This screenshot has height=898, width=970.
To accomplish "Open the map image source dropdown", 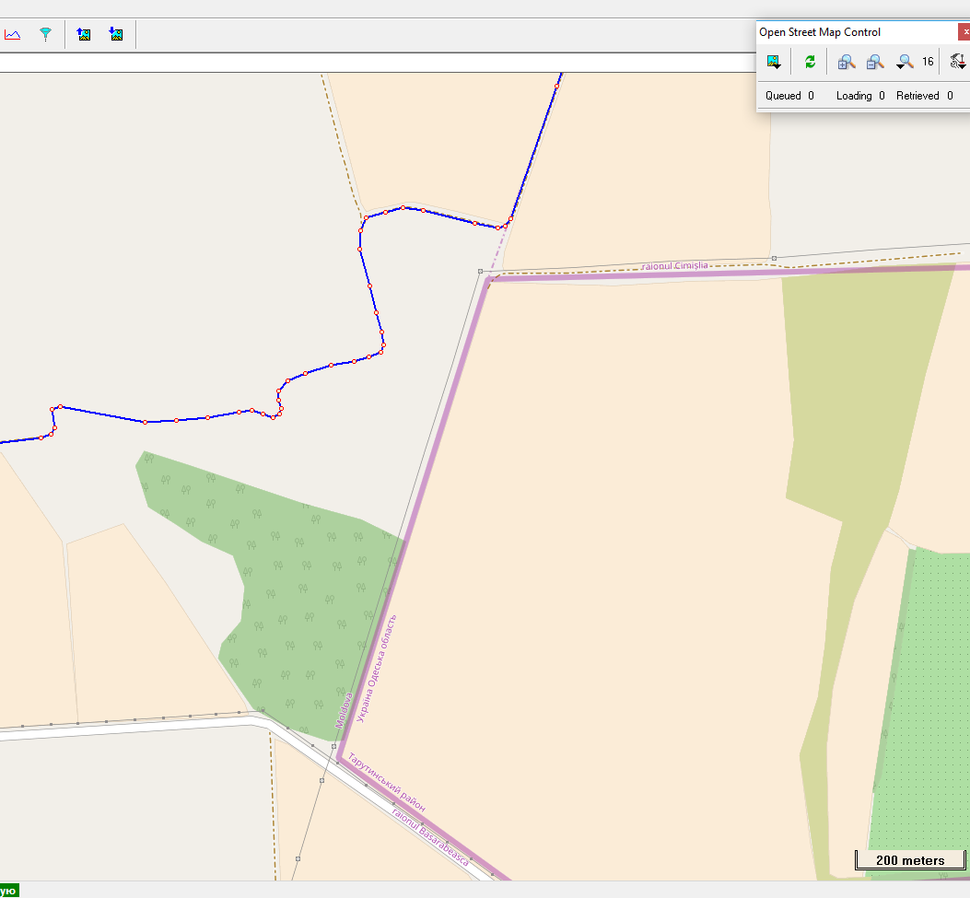I will 774,62.
